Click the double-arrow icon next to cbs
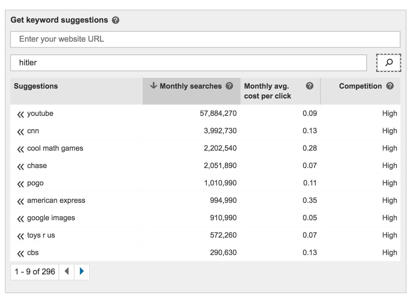 click(x=20, y=253)
